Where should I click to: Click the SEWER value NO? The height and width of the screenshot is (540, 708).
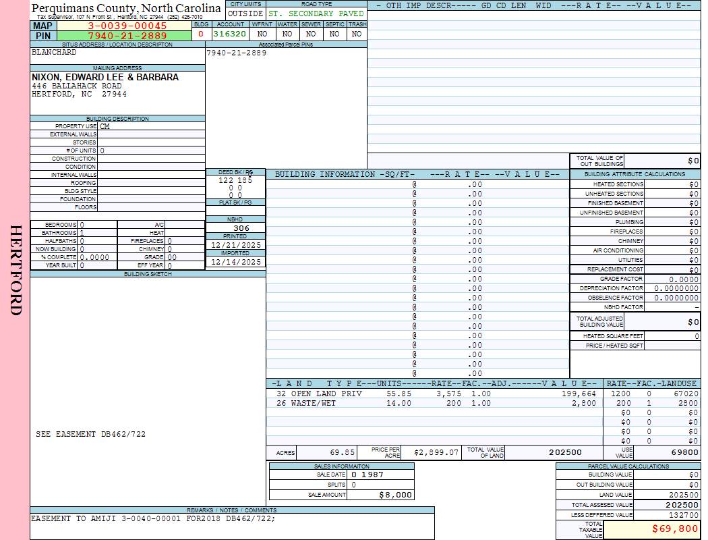311,34
